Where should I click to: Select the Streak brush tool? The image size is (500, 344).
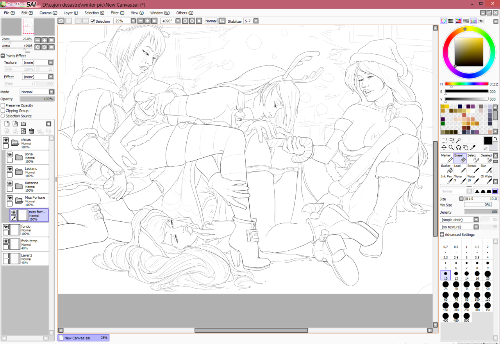(473, 169)
